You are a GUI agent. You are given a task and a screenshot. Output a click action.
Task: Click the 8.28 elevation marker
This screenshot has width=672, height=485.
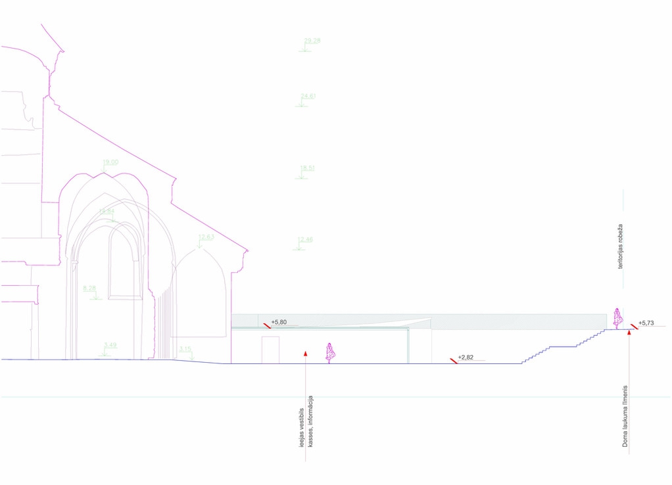click(90, 289)
